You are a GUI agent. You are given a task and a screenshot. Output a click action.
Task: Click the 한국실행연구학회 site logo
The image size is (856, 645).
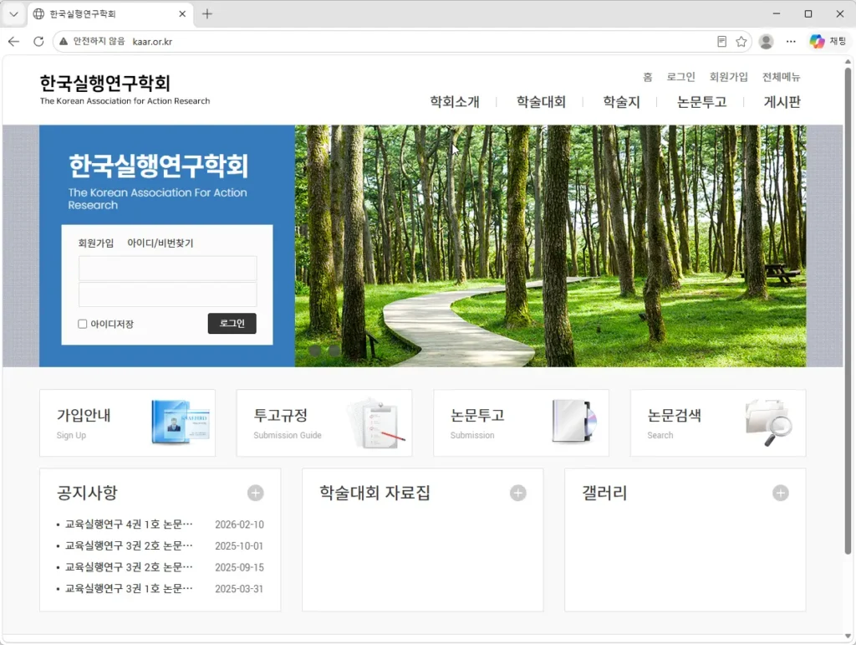point(125,89)
